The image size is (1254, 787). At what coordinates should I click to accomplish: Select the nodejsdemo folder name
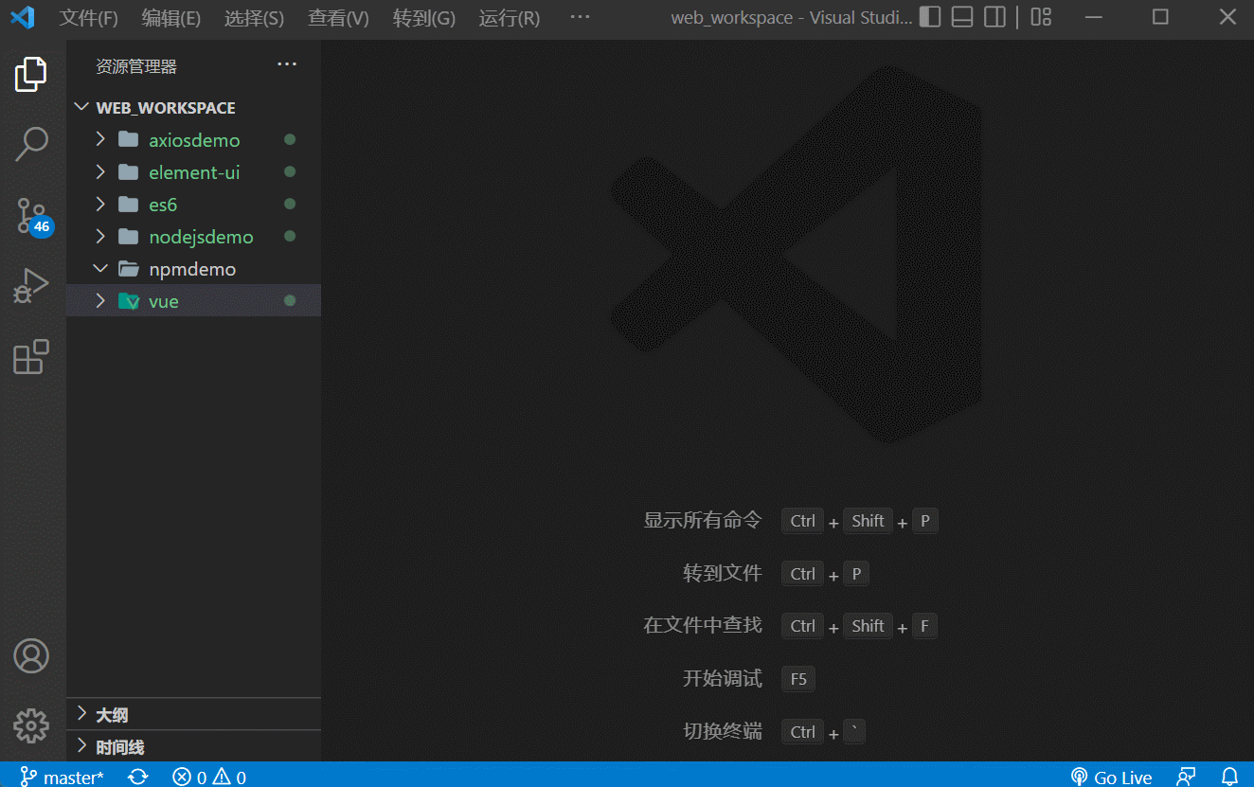201,237
